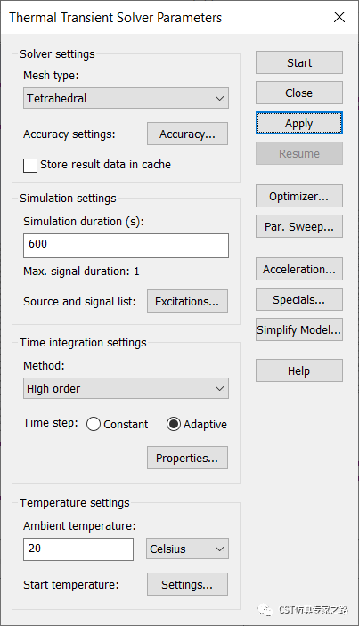Screen dimensions: 359x626
Task: Start the thermal transient solver
Action: [299, 62]
